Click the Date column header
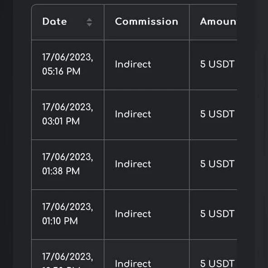268x268 pixels. coord(68,22)
